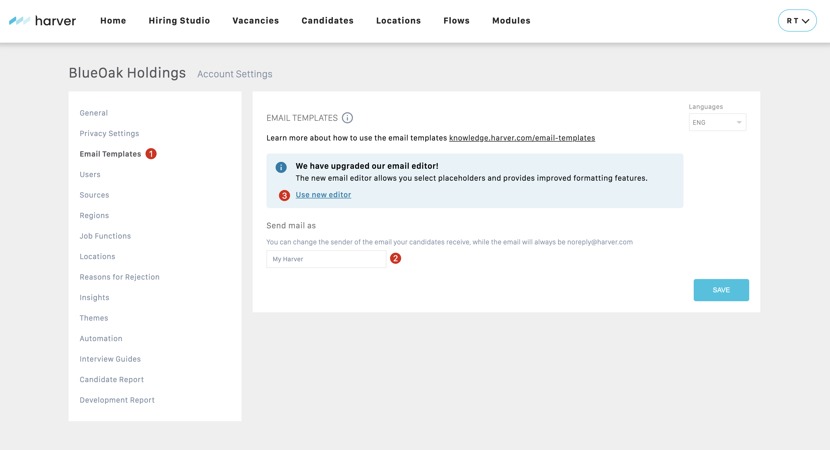Open Reasons for Rejection settings

(120, 277)
